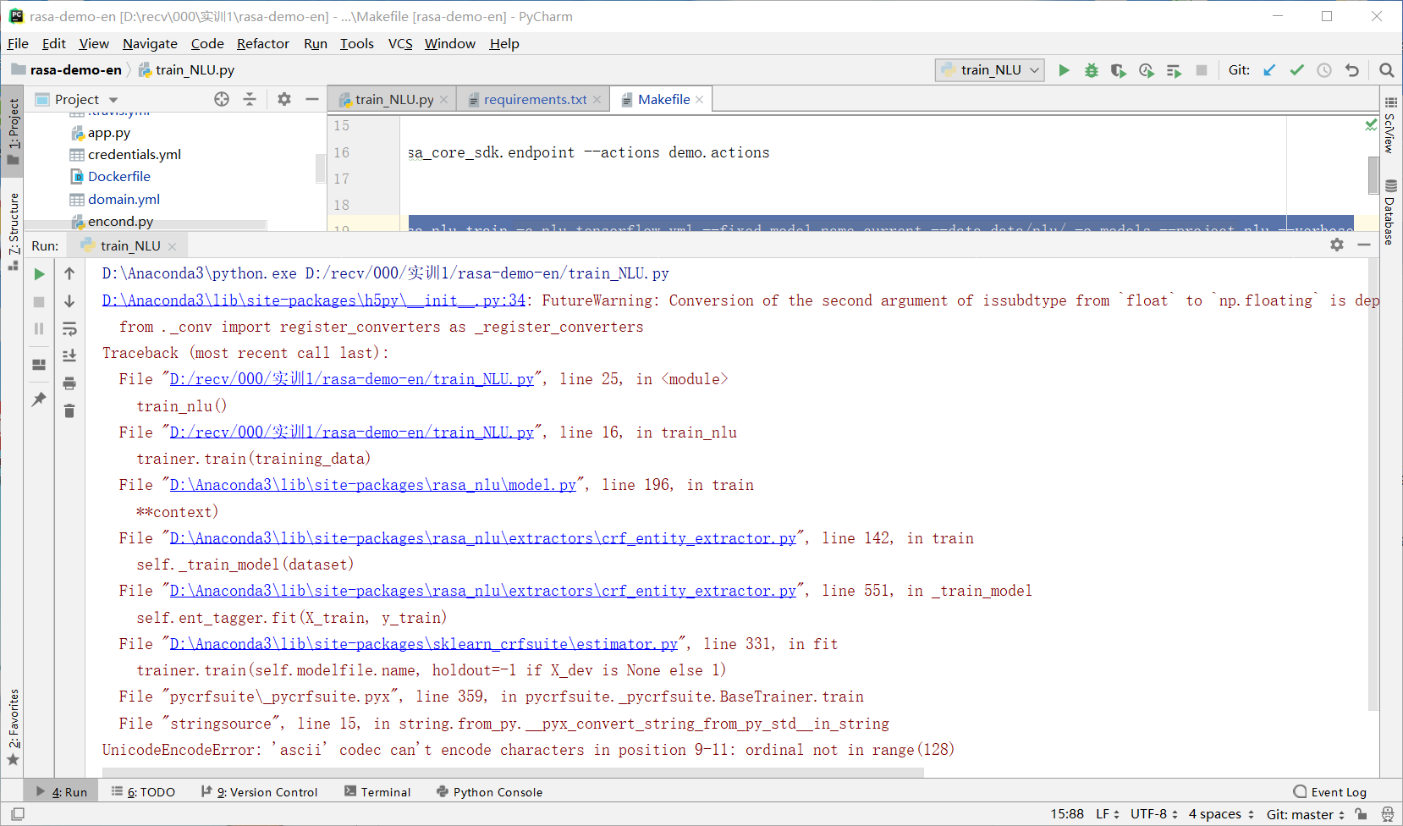
Task: Select Dockerfile in project tree
Action: (x=118, y=176)
